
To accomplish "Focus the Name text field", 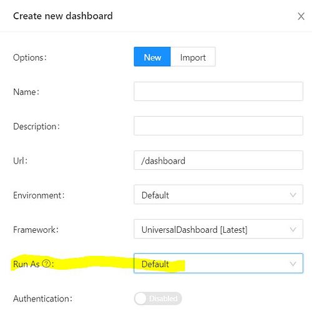I will click(x=218, y=91).
